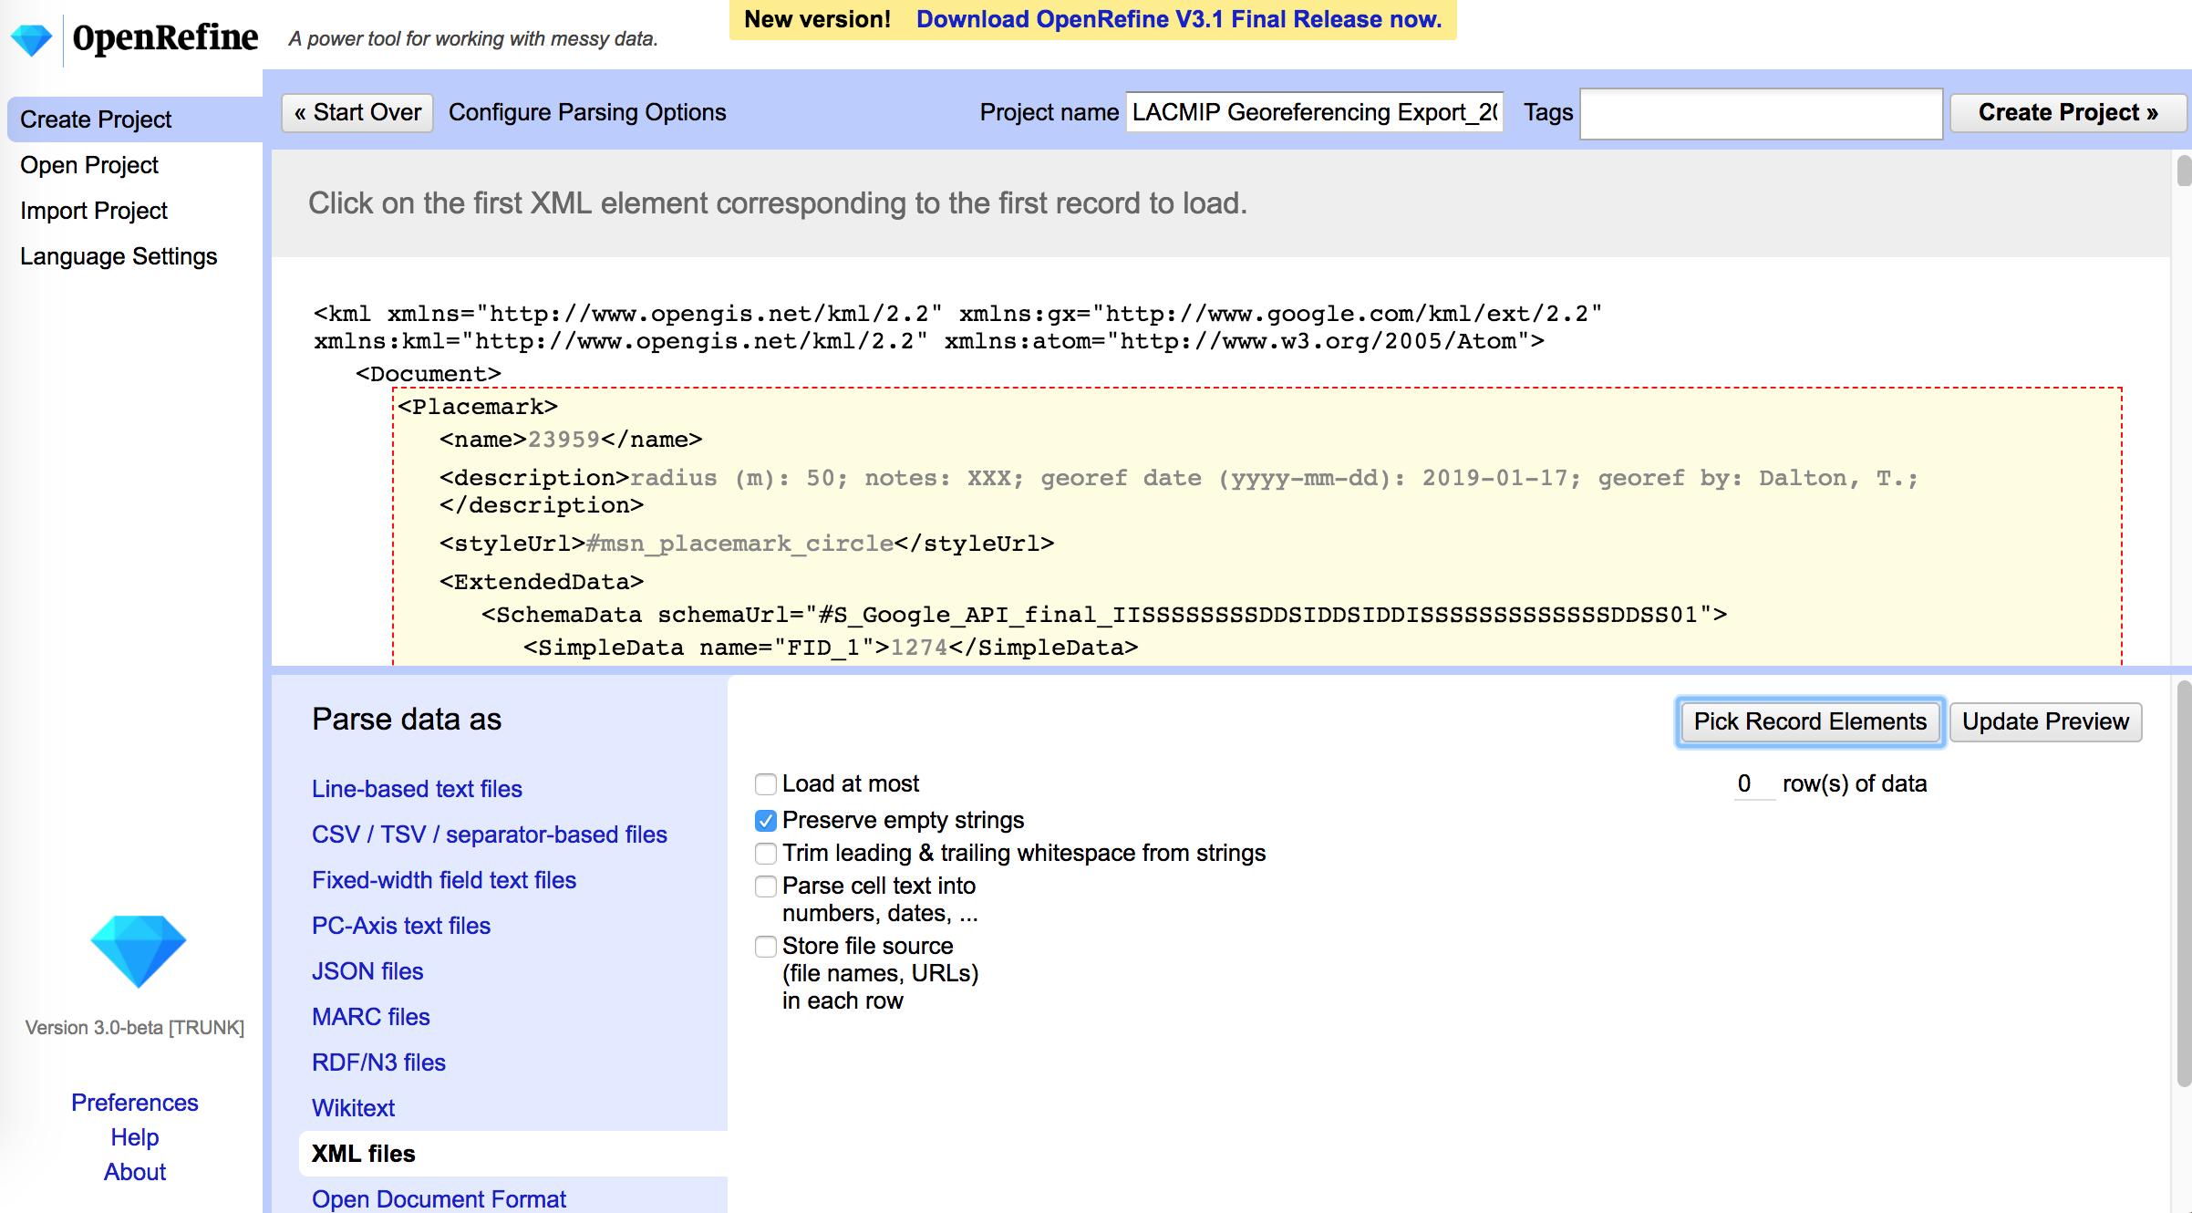Screen dimensions: 2192x1213
Task: Click the RDF/N3 files parser icon
Action: [x=377, y=1063]
